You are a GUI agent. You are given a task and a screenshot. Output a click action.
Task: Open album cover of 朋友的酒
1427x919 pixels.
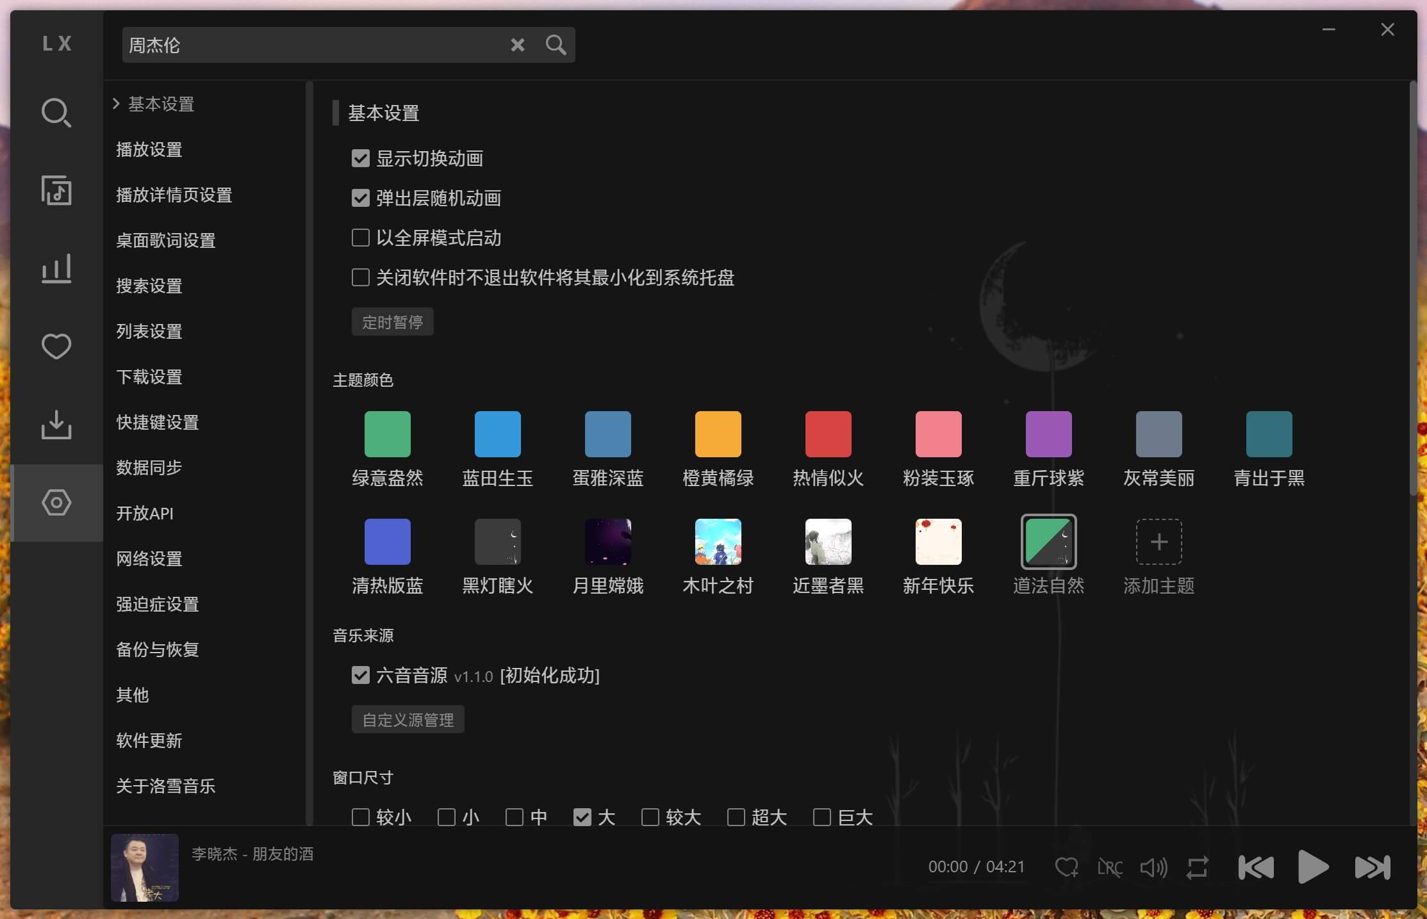145,867
